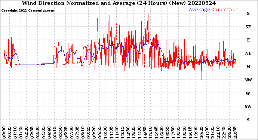Click the 12:15 time axis label
This screenshot has height=140, width=258.
coord(122,133)
